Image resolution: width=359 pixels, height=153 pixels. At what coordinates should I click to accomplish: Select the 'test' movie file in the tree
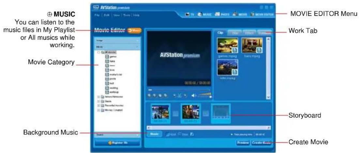[110, 83]
